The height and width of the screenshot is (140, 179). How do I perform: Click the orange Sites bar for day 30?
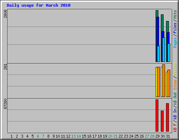point(164,80)
